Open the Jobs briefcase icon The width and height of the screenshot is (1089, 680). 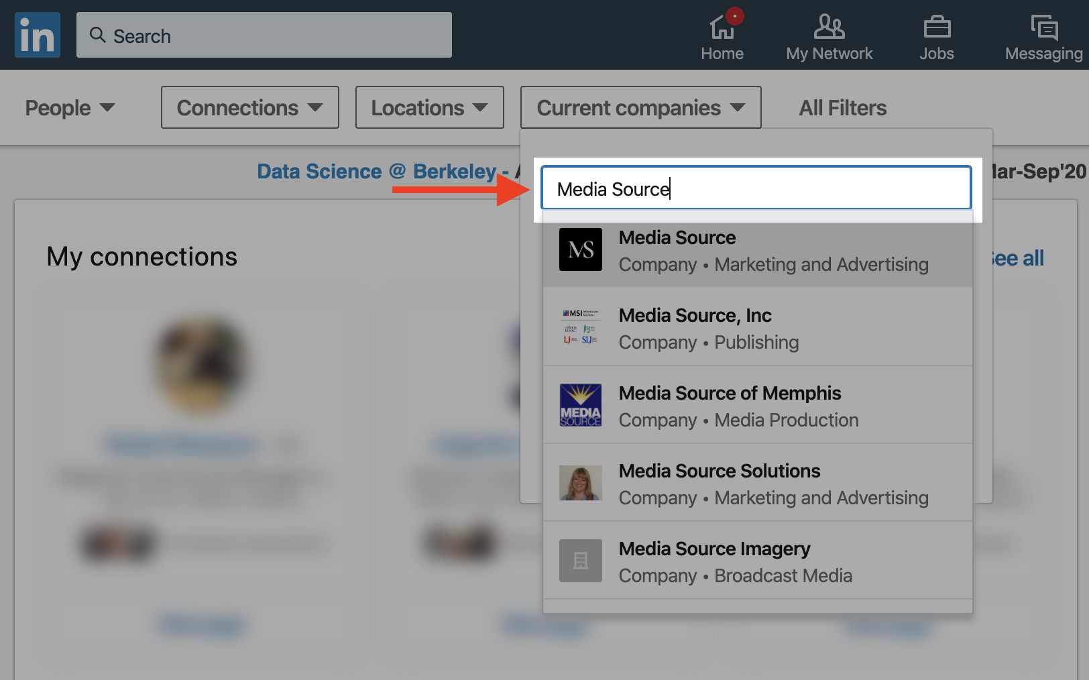pyautogui.click(x=936, y=28)
